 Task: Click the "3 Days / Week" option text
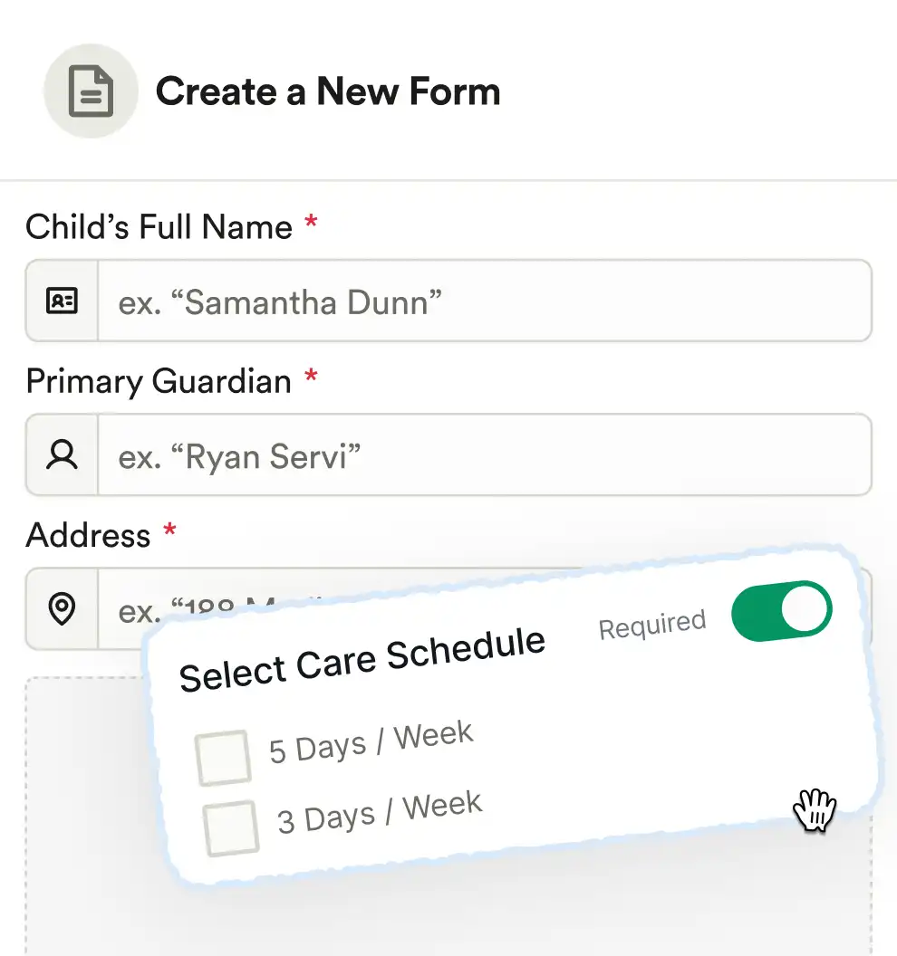[x=380, y=812]
